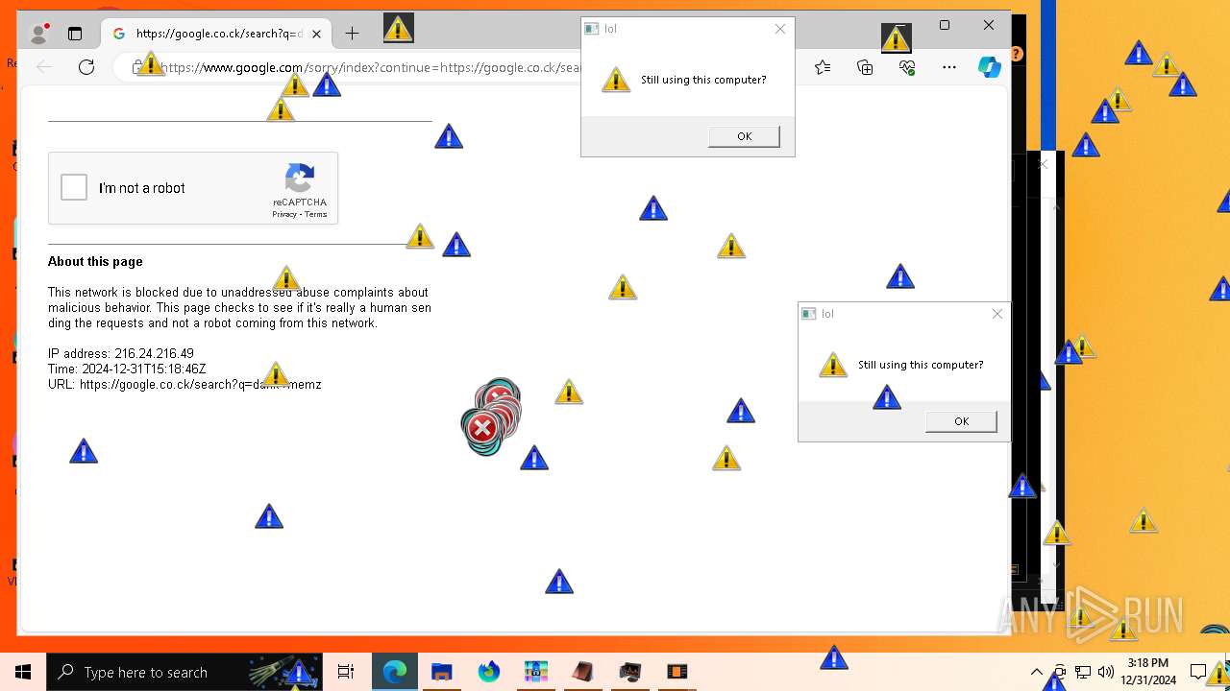Click the Edge icon on the taskbar

(395, 672)
